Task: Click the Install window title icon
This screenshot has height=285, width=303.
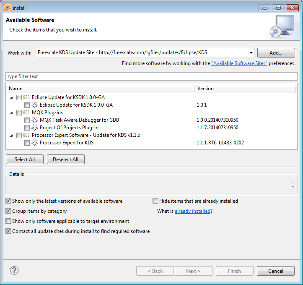Action: (x=8, y=8)
